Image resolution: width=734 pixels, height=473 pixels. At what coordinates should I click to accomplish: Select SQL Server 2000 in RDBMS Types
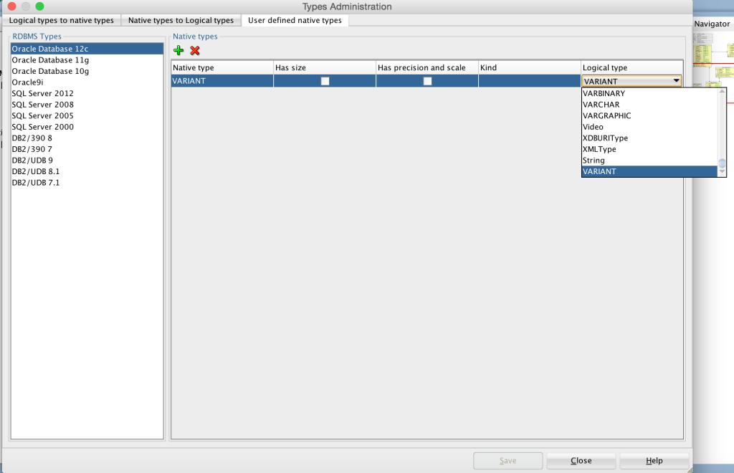point(87,127)
